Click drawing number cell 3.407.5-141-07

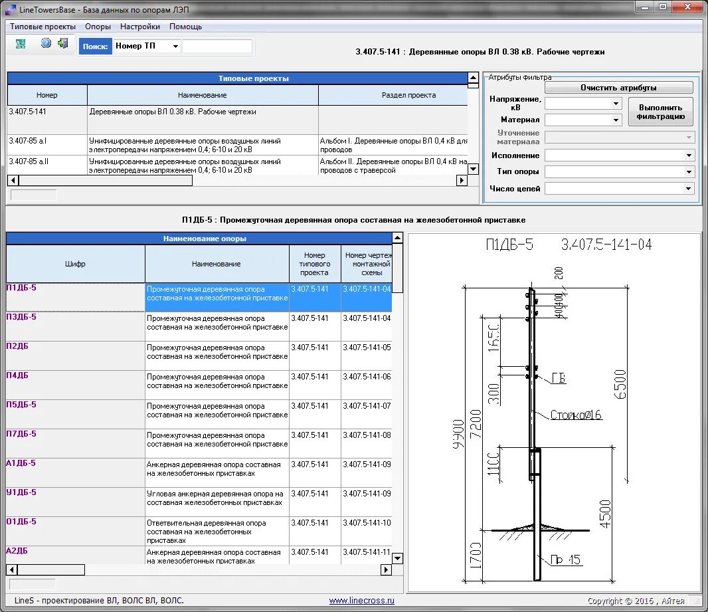pyautogui.click(x=366, y=414)
